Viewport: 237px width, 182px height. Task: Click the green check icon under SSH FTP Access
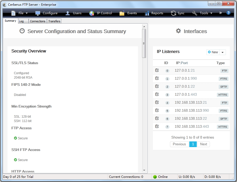pyautogui.click(x=15, y=160)
